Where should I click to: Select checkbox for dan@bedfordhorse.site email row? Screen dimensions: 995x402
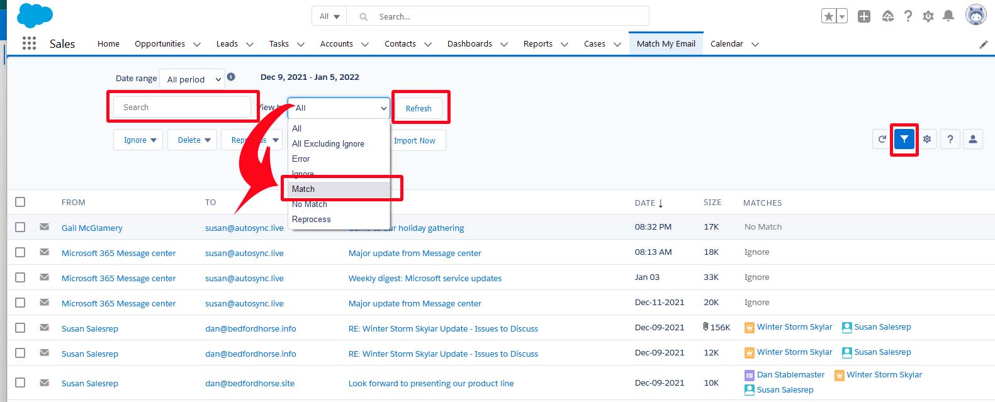pyautogui.click(x=20, y=382)
